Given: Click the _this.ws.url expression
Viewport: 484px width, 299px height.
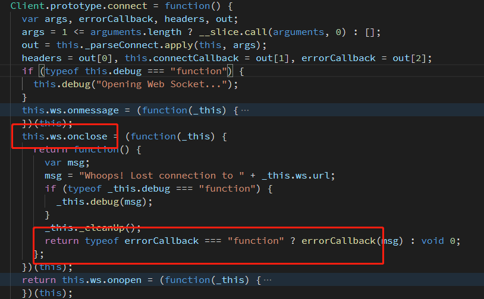Looking at the screenshot, I should click(x=296, y=176).
